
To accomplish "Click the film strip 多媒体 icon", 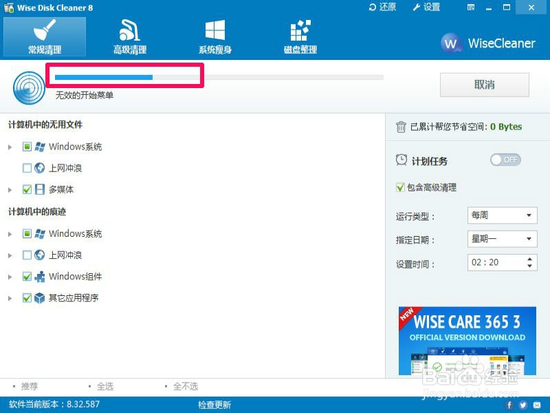I will click(x=40, y=189).
